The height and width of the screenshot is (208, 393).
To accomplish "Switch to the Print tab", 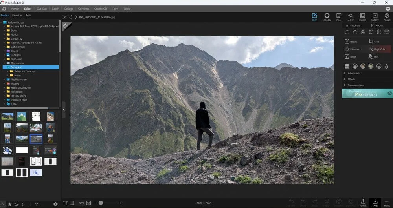I will pos(115,9).
